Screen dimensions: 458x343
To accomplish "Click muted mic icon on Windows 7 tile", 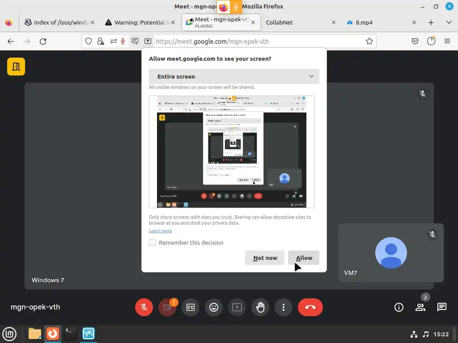I will pyautogui.click(x=422, y=94).
